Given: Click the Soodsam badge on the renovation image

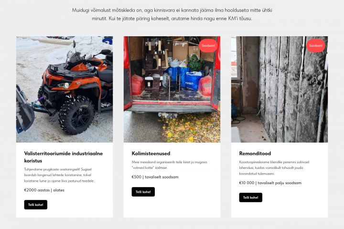Looking at the screenshot, I should click(316, 46).
